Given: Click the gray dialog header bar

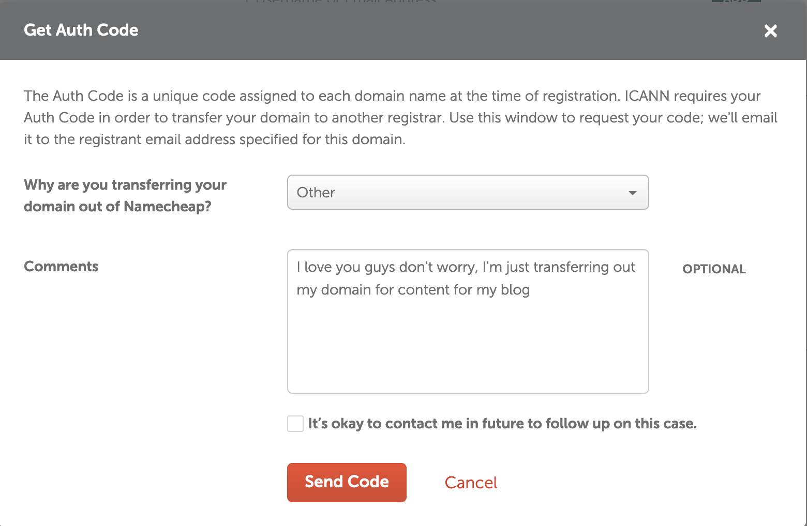Looking at the screenshot, I should (404, 30).
